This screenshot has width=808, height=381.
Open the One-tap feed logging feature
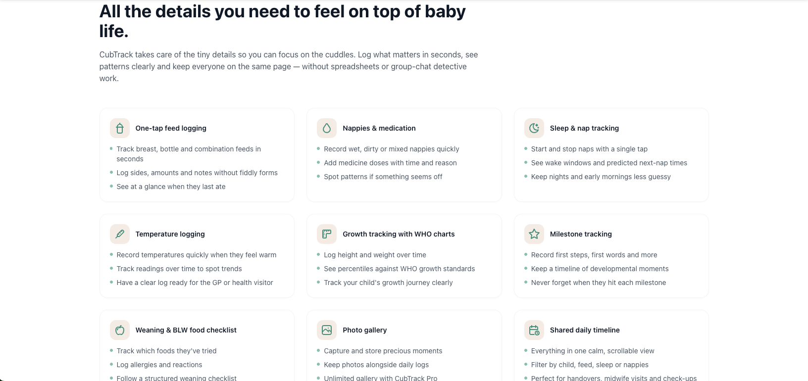click(170, 128)
